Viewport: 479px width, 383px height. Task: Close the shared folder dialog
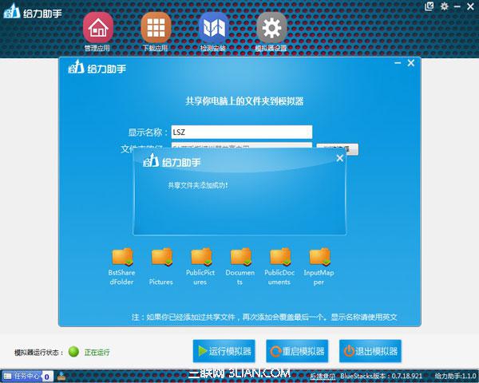pyautogui.click(x=411, y=63)
